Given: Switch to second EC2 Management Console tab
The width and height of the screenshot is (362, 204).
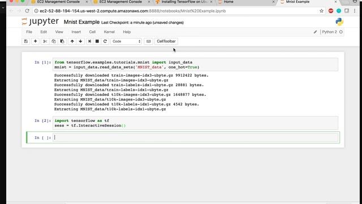Looking at the screenshot, I should [x=120, y=2].
